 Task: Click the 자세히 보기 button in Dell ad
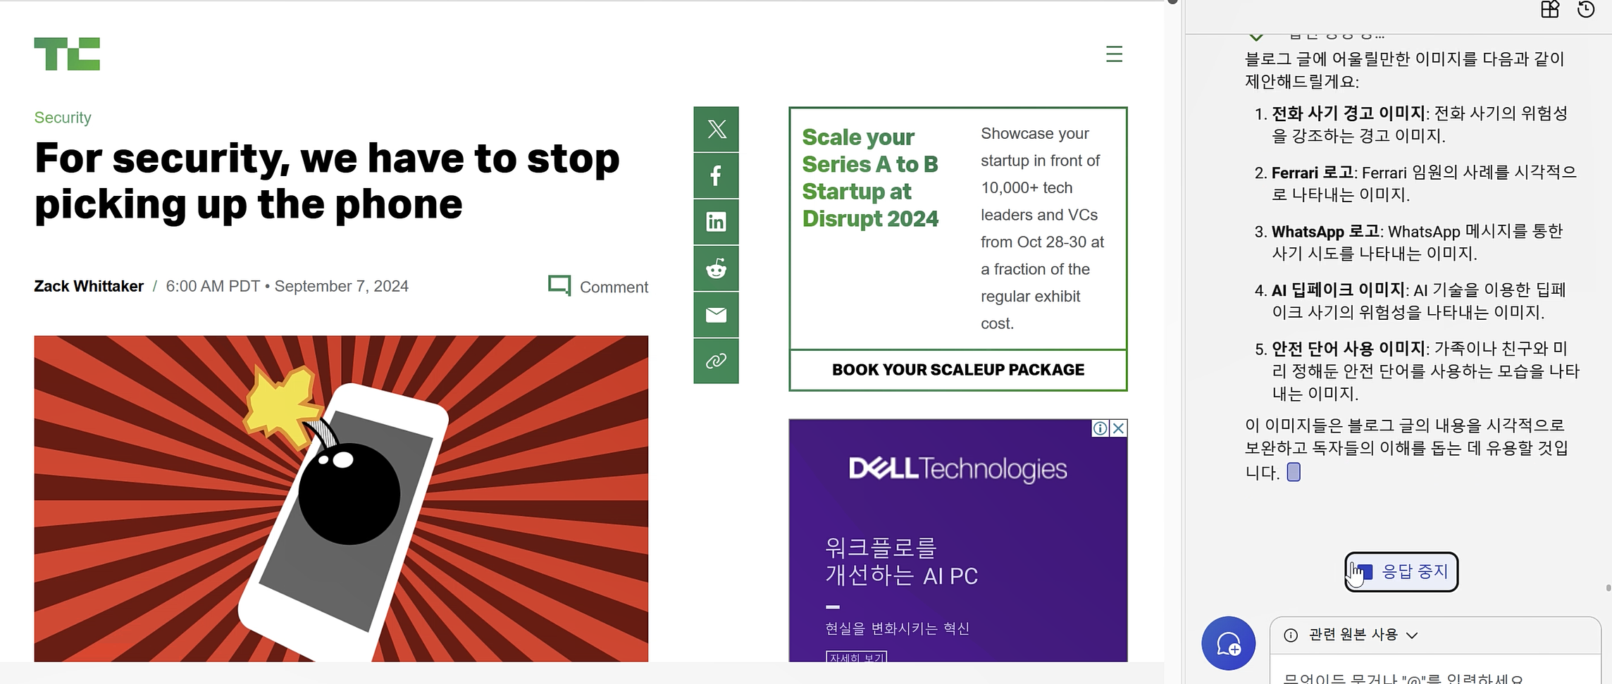pyautogui.click(x=856, y=657)
